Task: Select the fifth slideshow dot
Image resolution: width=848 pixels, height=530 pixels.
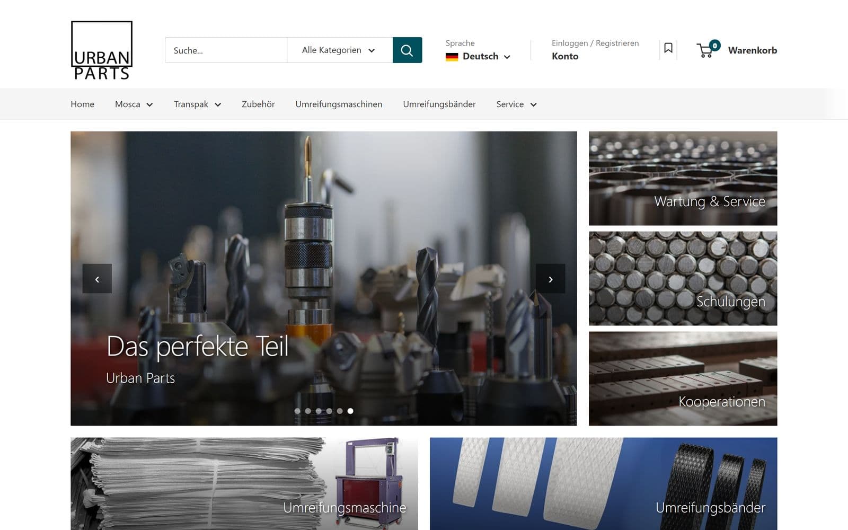Action: click(x=340, y=411)
